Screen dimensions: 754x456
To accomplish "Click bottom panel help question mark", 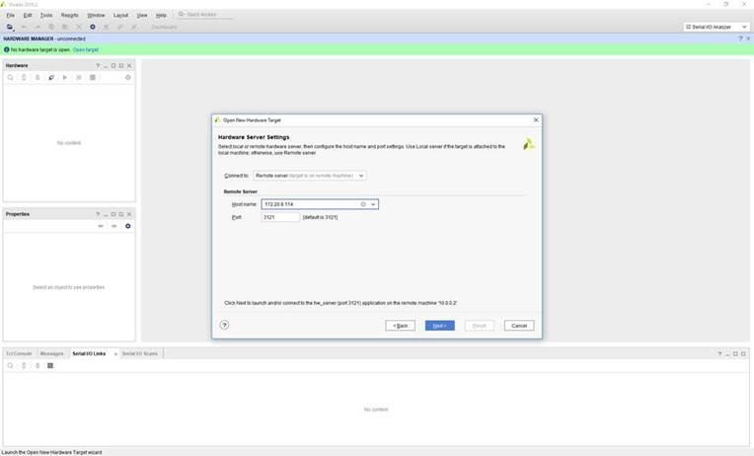I will pos(719,353).
